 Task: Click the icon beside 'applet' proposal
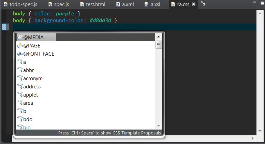(20, 95)
